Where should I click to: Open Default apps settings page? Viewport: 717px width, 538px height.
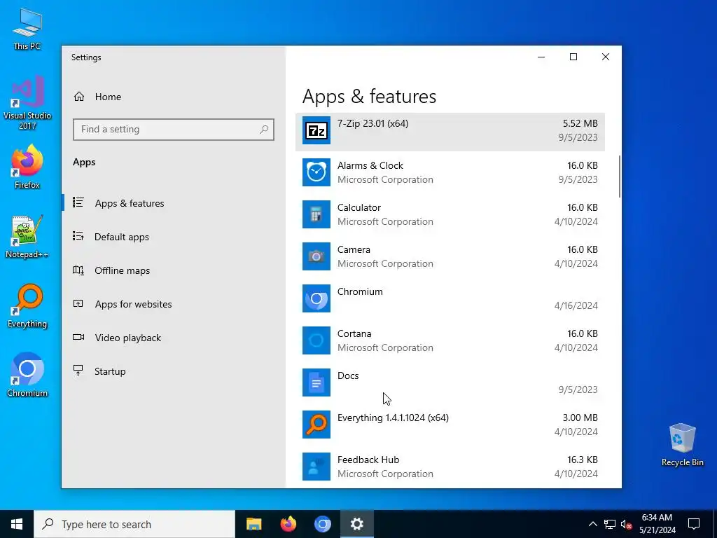pos(122,237)
